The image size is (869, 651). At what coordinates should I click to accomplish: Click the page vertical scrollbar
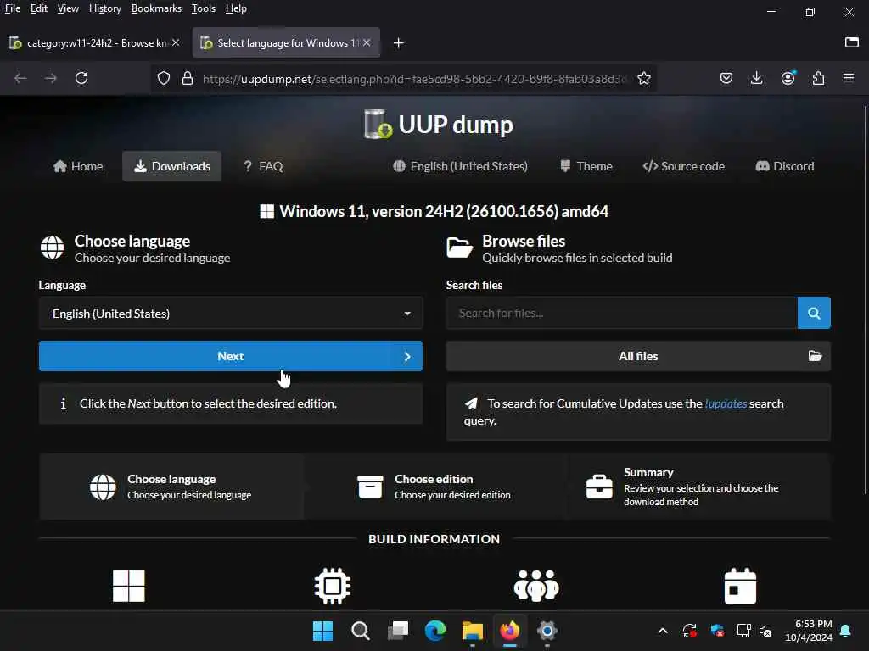pos(865,299)
